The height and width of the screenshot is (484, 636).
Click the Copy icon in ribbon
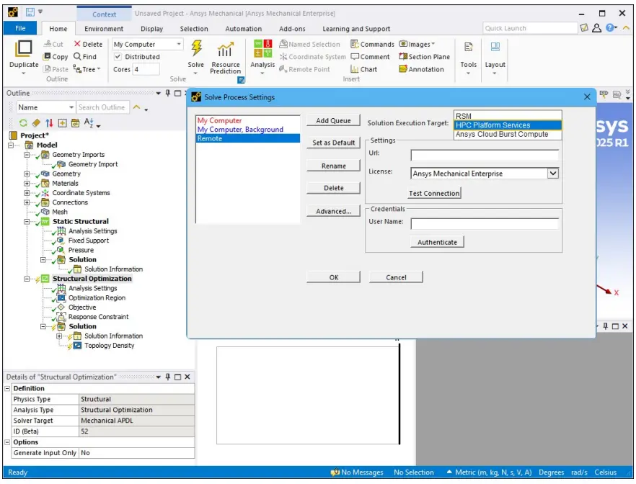tap(47, 57)
